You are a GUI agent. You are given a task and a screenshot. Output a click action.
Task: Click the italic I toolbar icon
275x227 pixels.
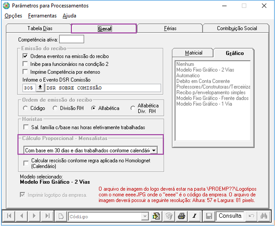coord(194,216)
